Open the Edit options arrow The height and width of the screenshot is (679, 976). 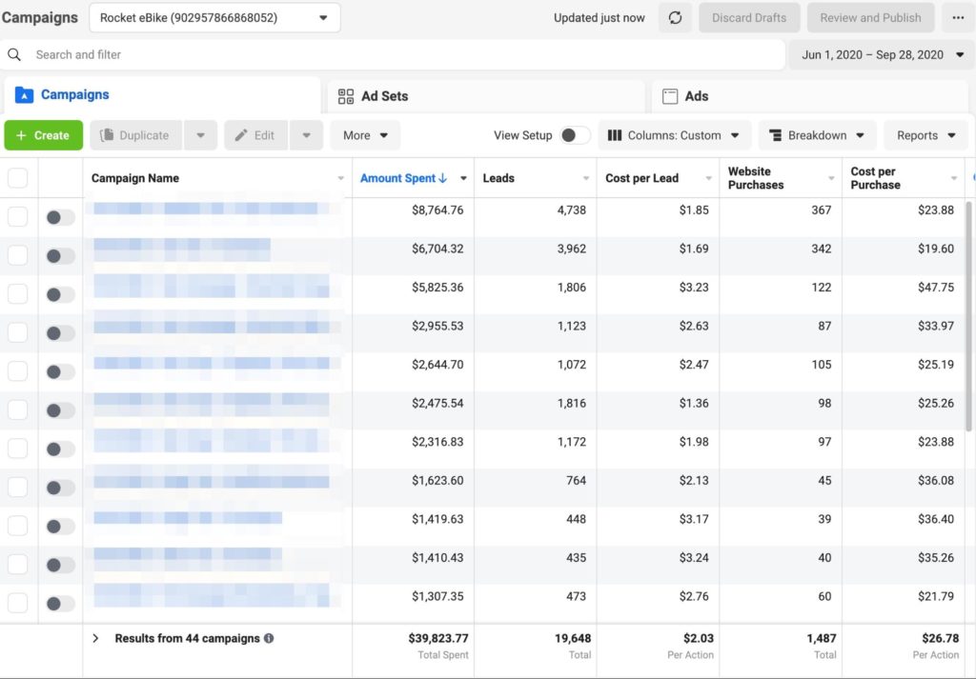[306, 135]
